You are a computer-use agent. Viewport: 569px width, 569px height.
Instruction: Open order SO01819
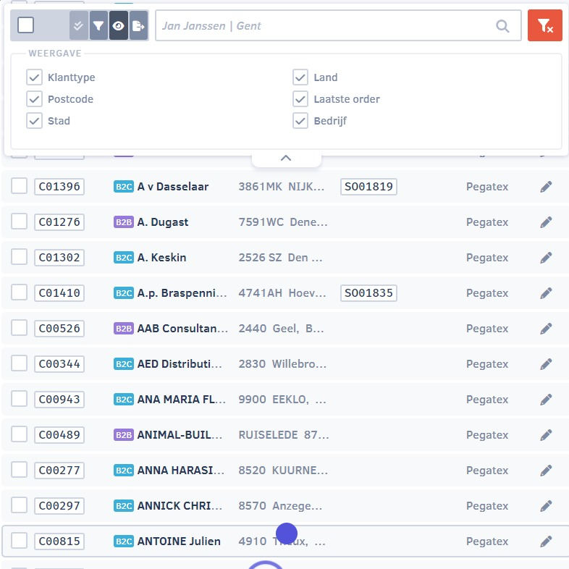click(368, 187)
